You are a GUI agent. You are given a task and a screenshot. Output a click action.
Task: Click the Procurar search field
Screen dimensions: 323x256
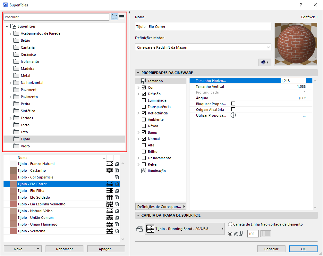point(56,17)
